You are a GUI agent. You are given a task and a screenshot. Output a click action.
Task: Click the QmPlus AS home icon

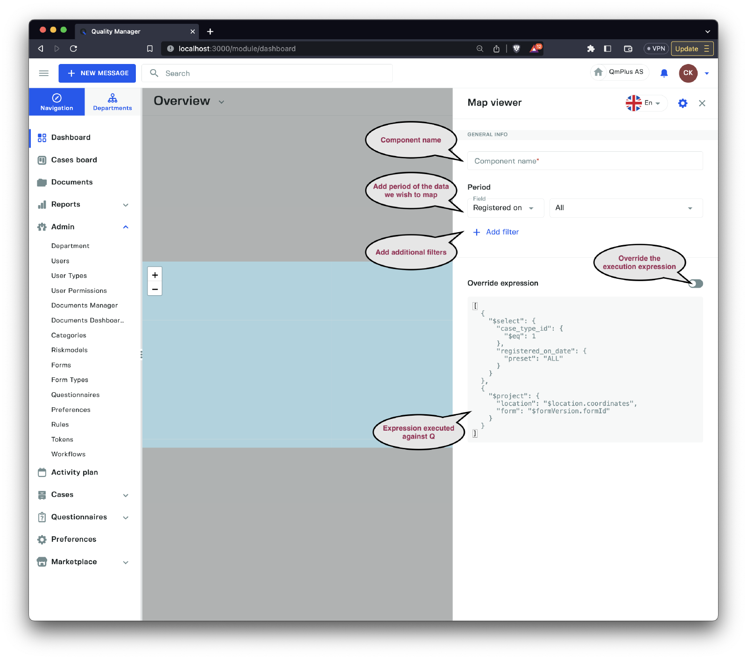pyautogui.click(x=599, y=72)
